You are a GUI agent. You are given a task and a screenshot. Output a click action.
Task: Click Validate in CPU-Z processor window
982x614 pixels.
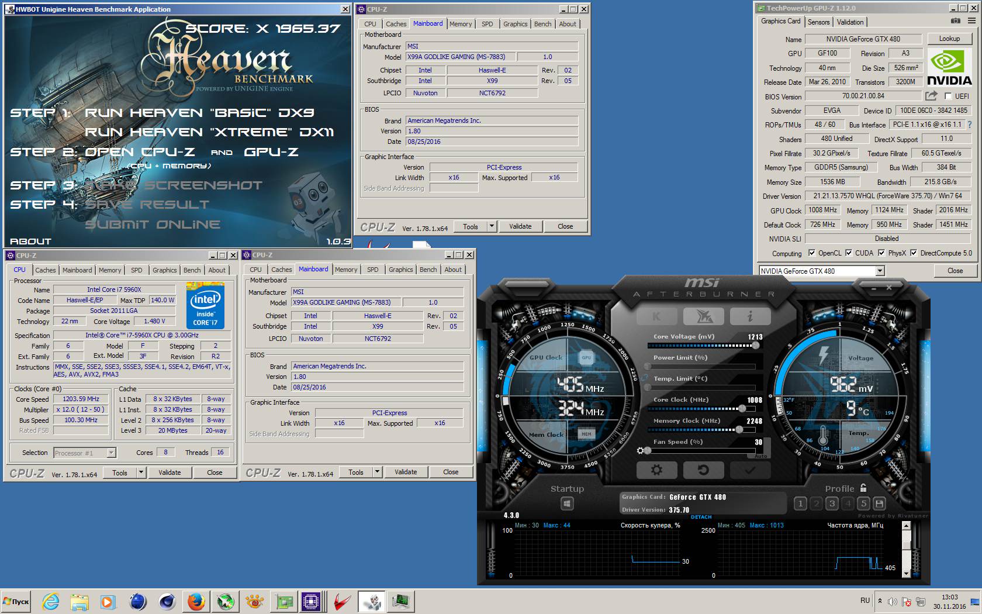(170, 472)
